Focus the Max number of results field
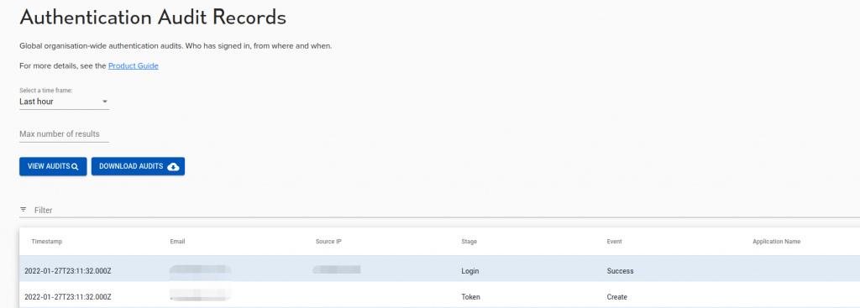Screen dimensions: 860x308 64,134
